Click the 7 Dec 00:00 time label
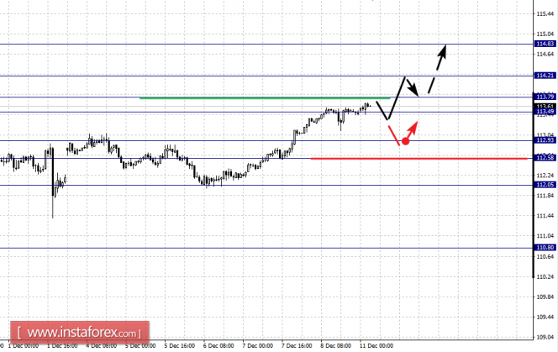558x352 pixels. (x=258, y=346)
